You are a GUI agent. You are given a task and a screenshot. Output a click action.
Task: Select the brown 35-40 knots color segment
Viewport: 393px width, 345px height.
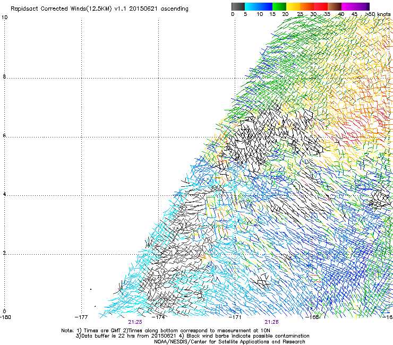pos(335,6)
